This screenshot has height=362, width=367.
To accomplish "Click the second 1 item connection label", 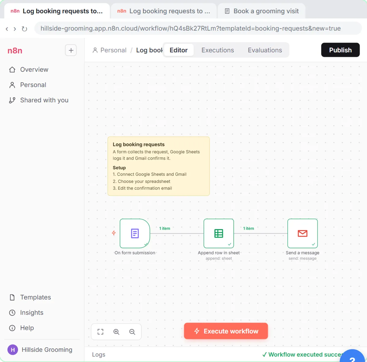I will point(248,228).
